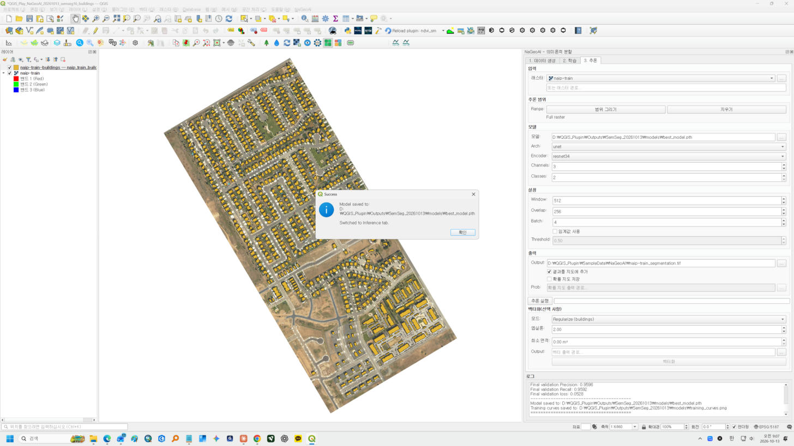Screen dimensions: 794x446
Task: Toggle visibility of naip-train raster layer
Action: pyautogui.click(x=9, y=73)
